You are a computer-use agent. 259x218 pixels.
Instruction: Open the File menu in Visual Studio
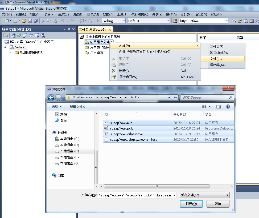[7, 14]
